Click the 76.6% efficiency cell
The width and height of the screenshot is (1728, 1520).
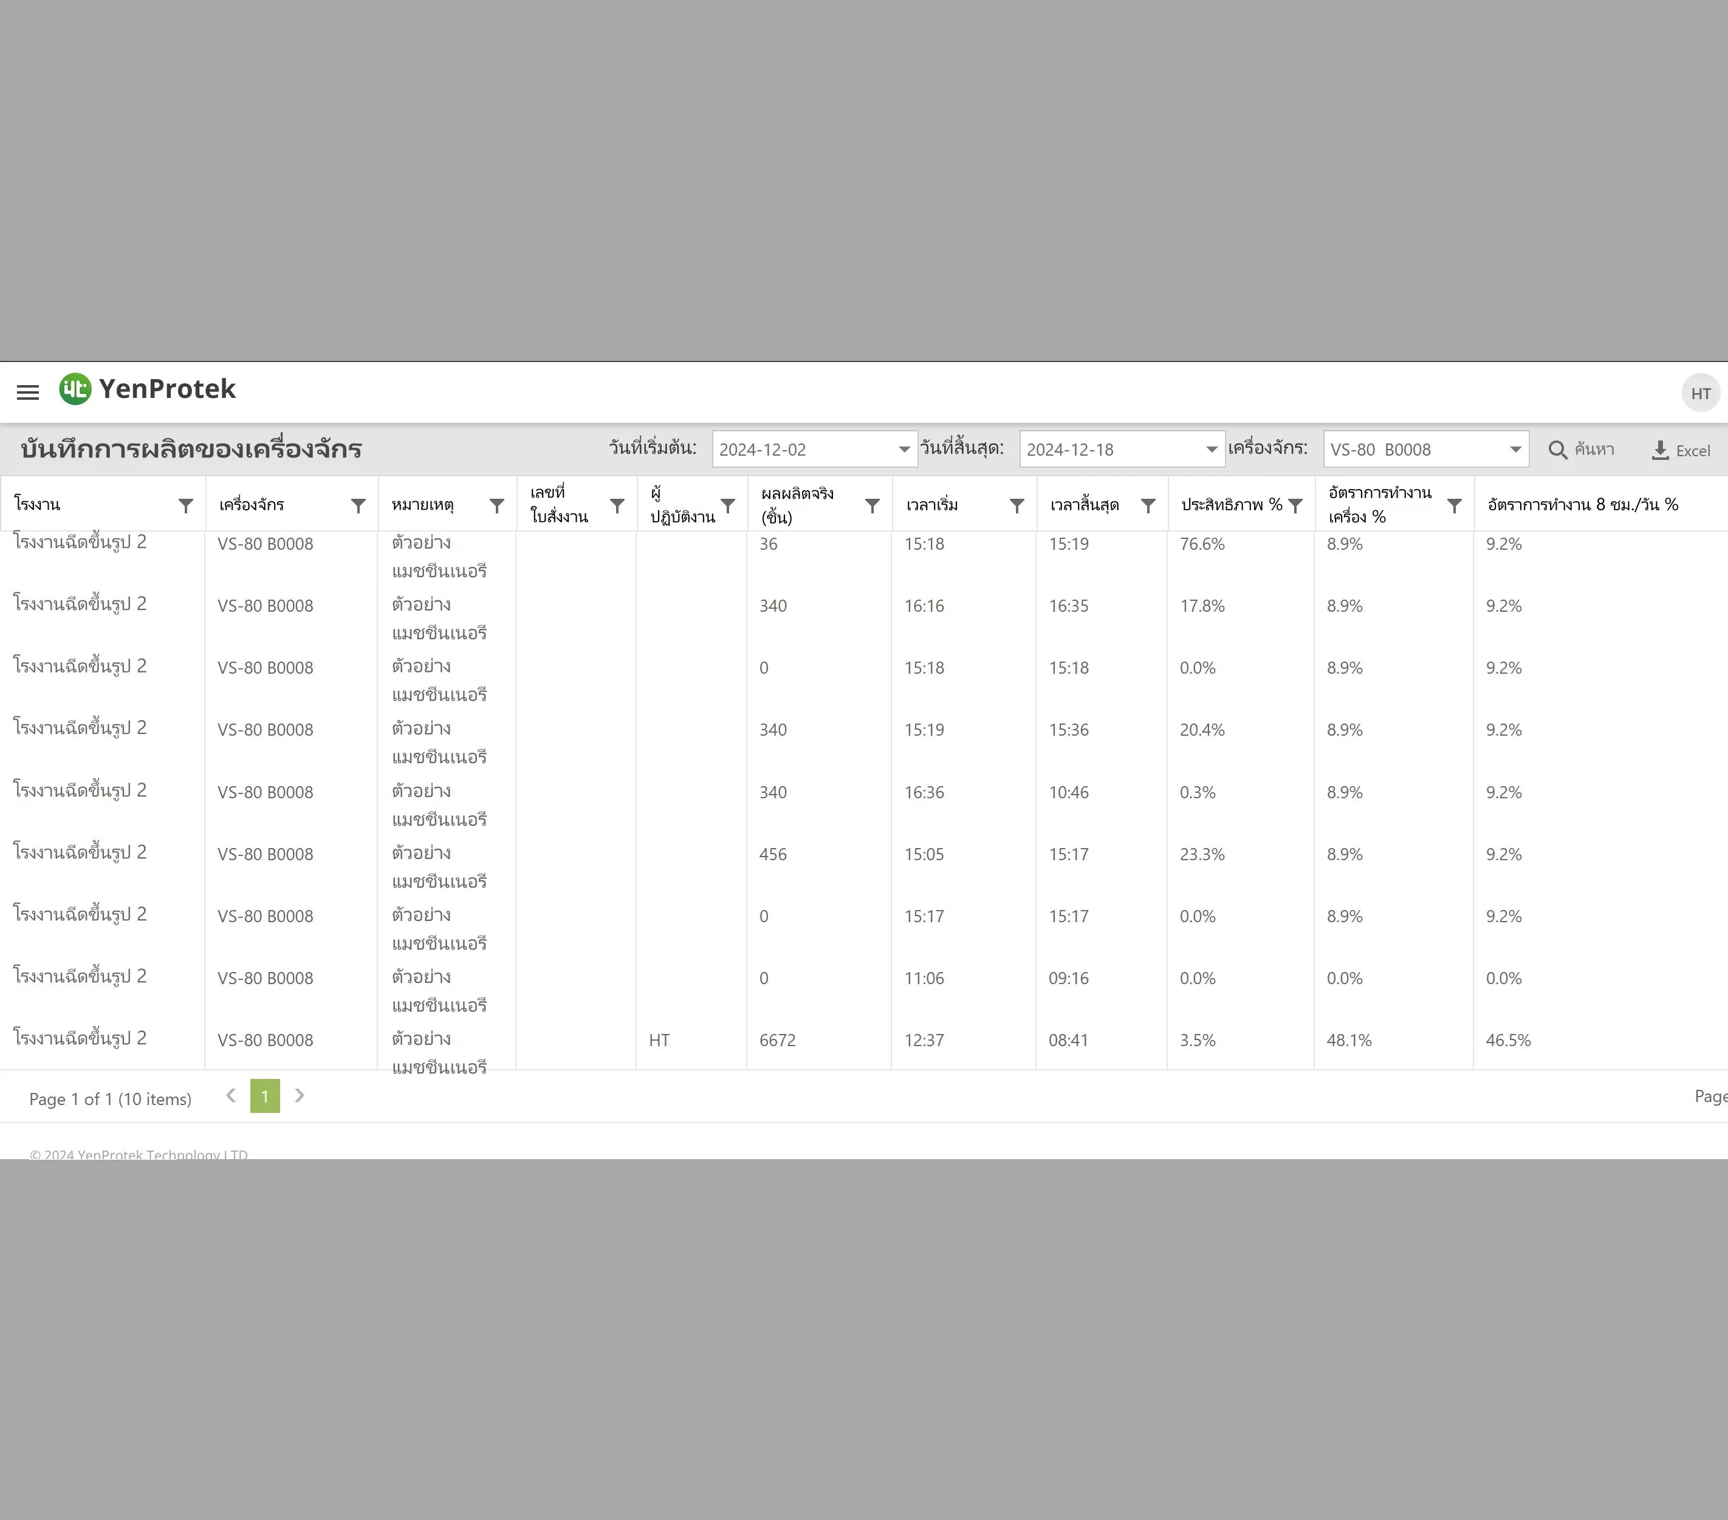coord(1202,544)
